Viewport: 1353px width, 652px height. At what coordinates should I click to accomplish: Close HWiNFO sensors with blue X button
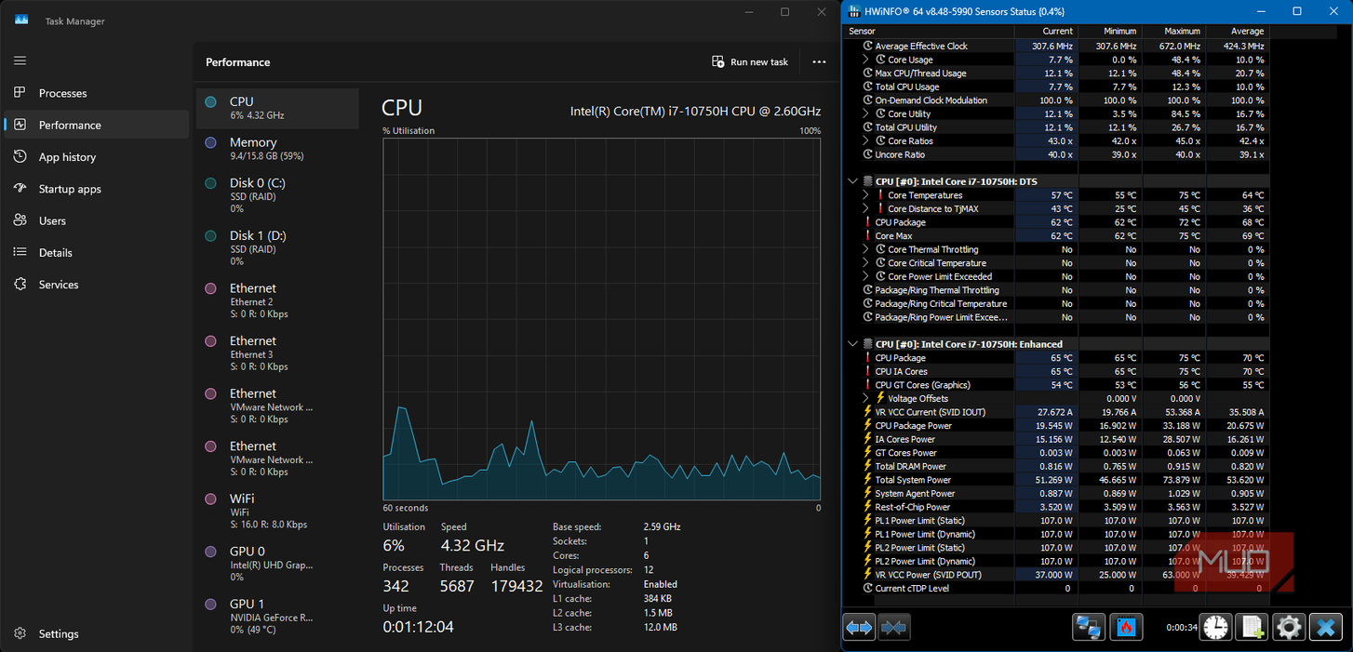click(1326, 628)
